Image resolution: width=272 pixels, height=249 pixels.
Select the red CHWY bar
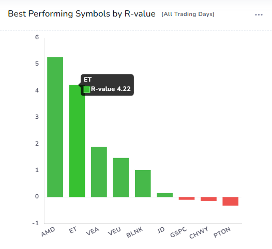(x=208, y=199)
